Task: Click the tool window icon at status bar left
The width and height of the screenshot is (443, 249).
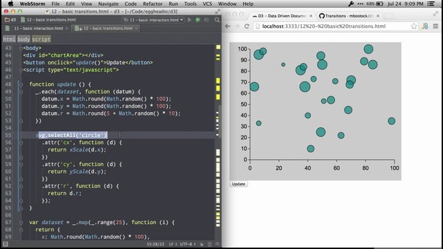Action: pos(5,244)
